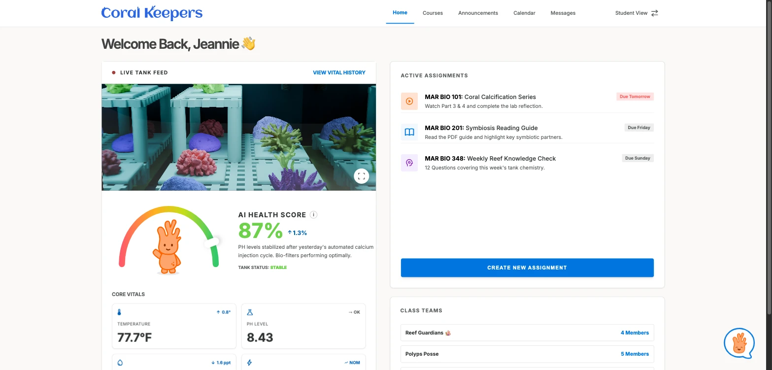The image size is (772, 370).
Task: Click the NOM trend indicator
Action: (x=352, y=363)
